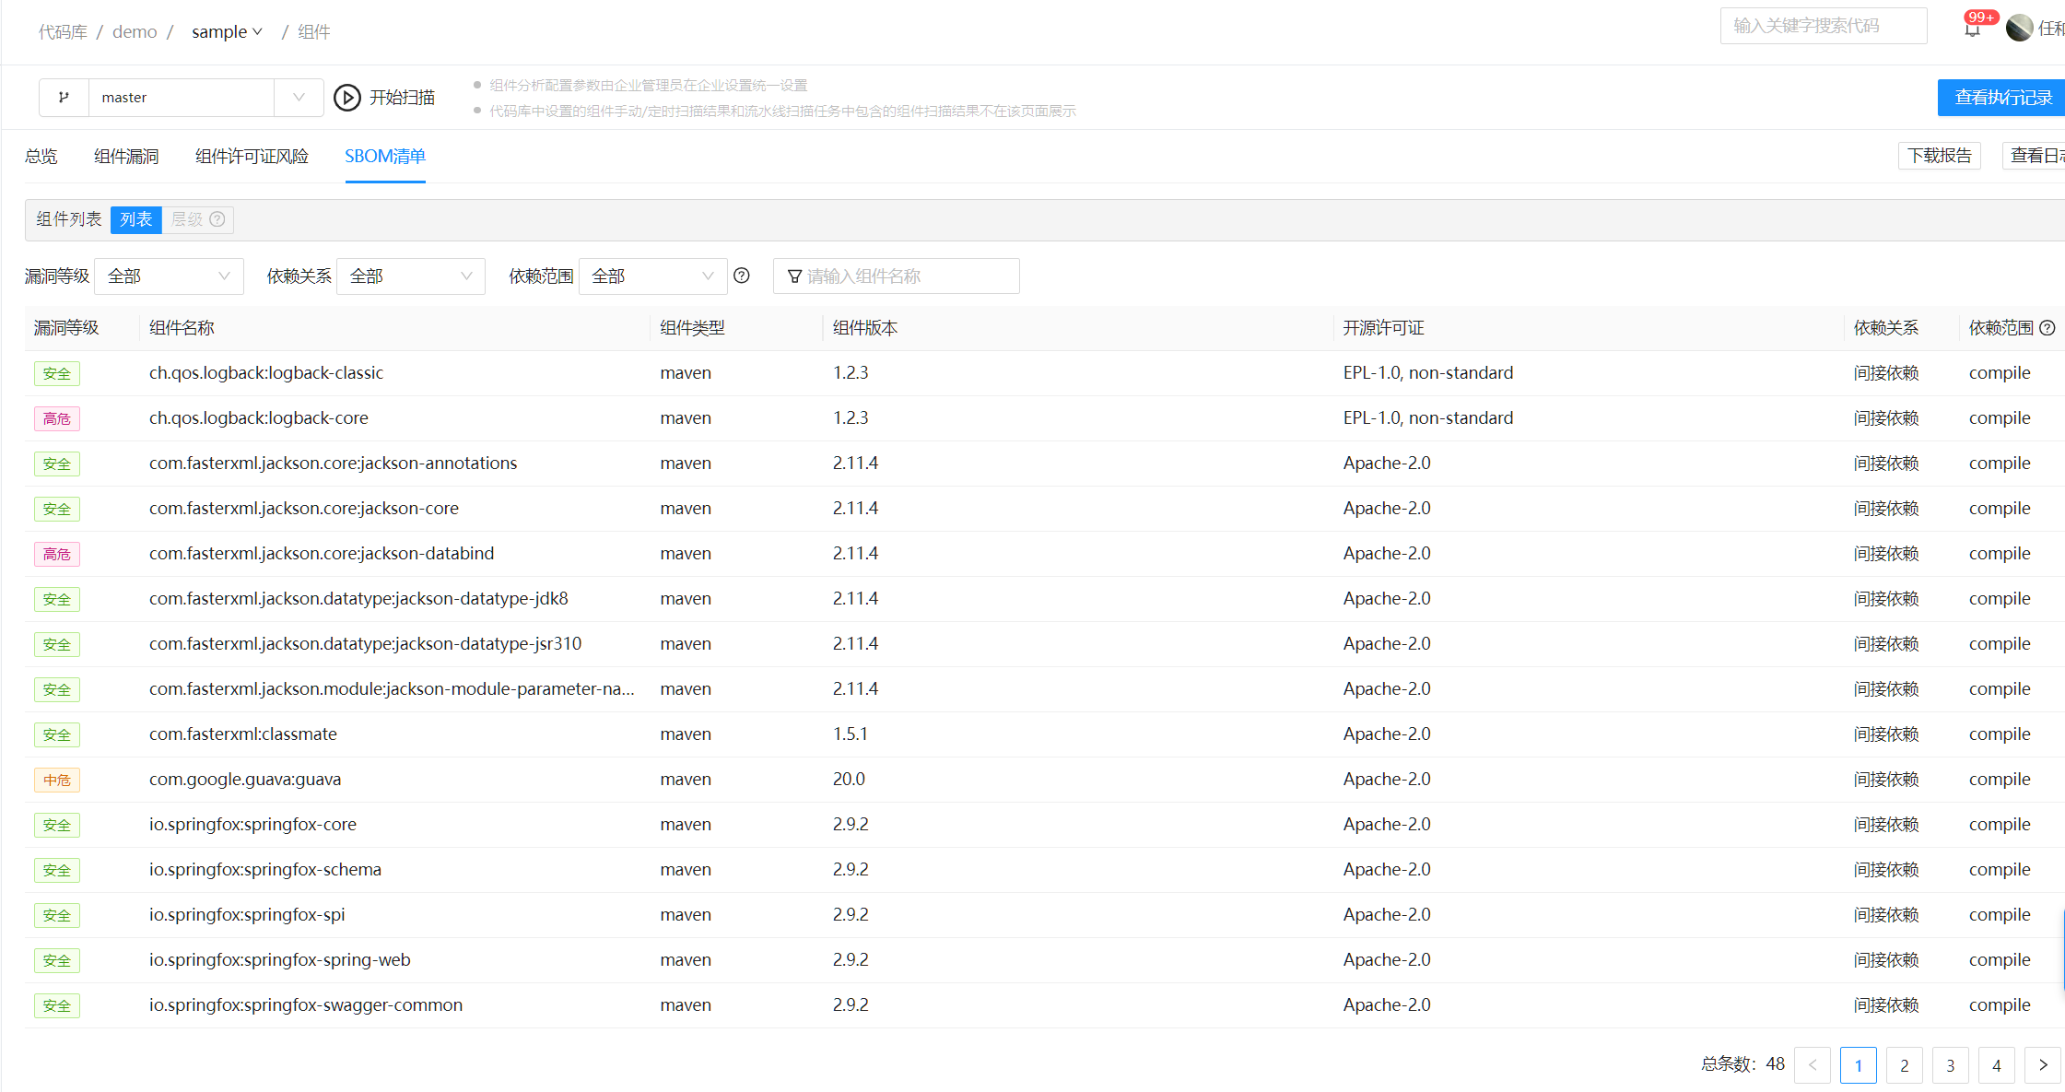Open the notification bell
This screenshot has height=1092, width=2065.
(x=1971, y=29)
